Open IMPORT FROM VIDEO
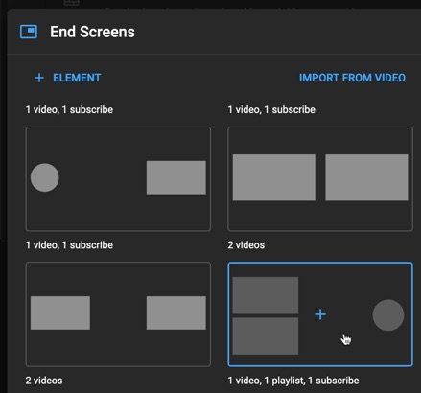 (x=352, y=78)
